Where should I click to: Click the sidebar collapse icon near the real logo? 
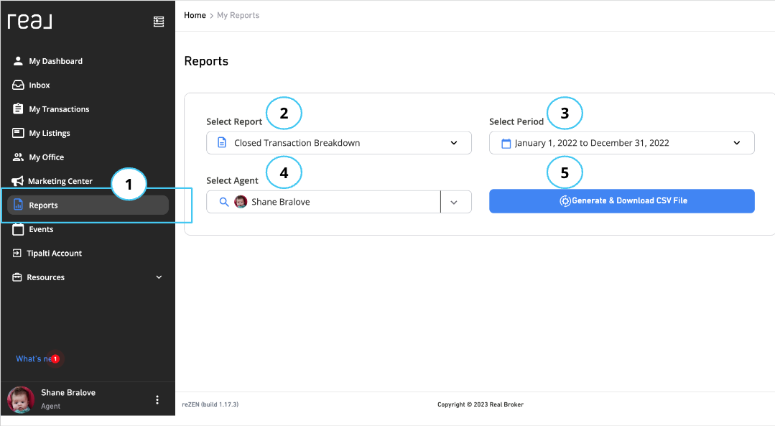tap(159, 22)
